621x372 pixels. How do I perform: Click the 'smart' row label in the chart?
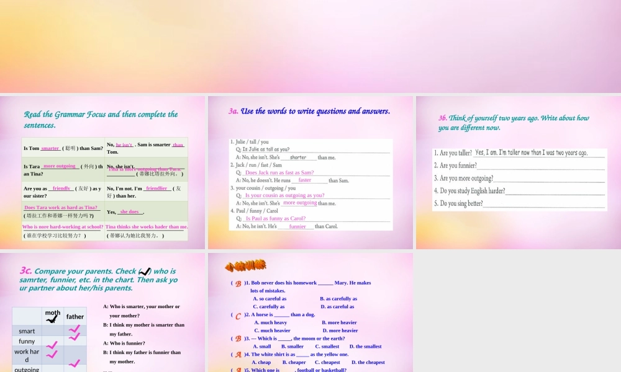pos(27,331)
